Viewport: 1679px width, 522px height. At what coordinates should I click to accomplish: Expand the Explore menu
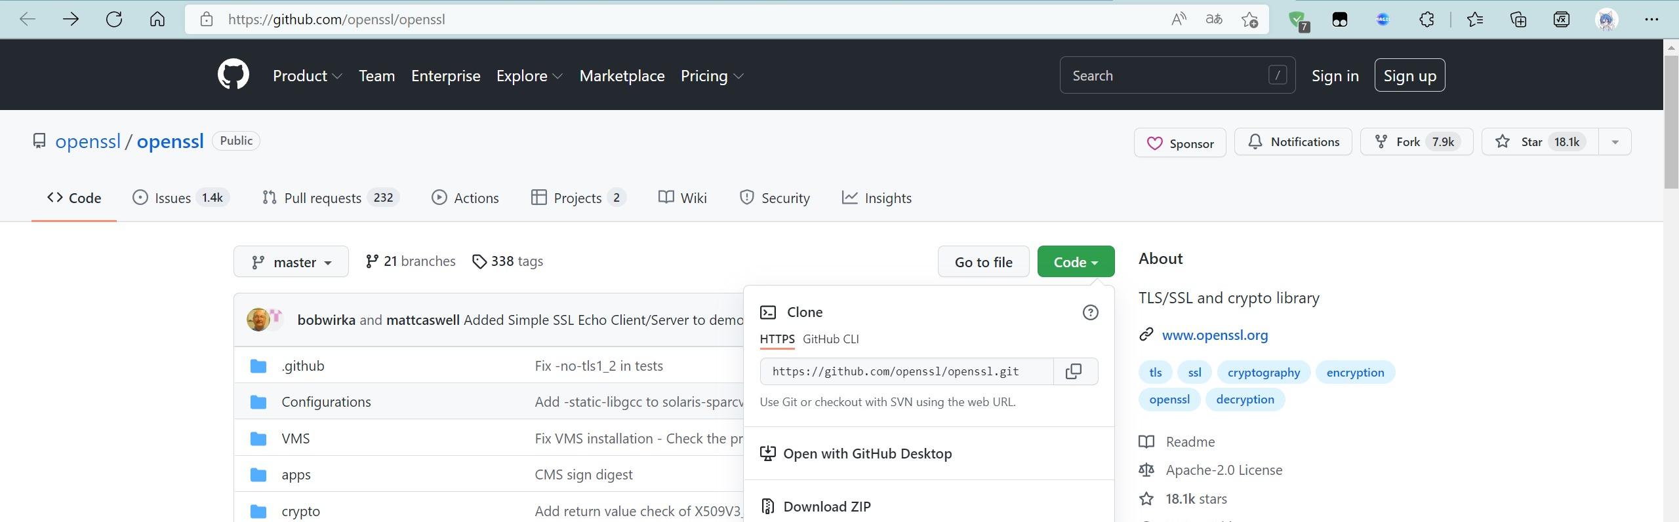coord(529,76)
